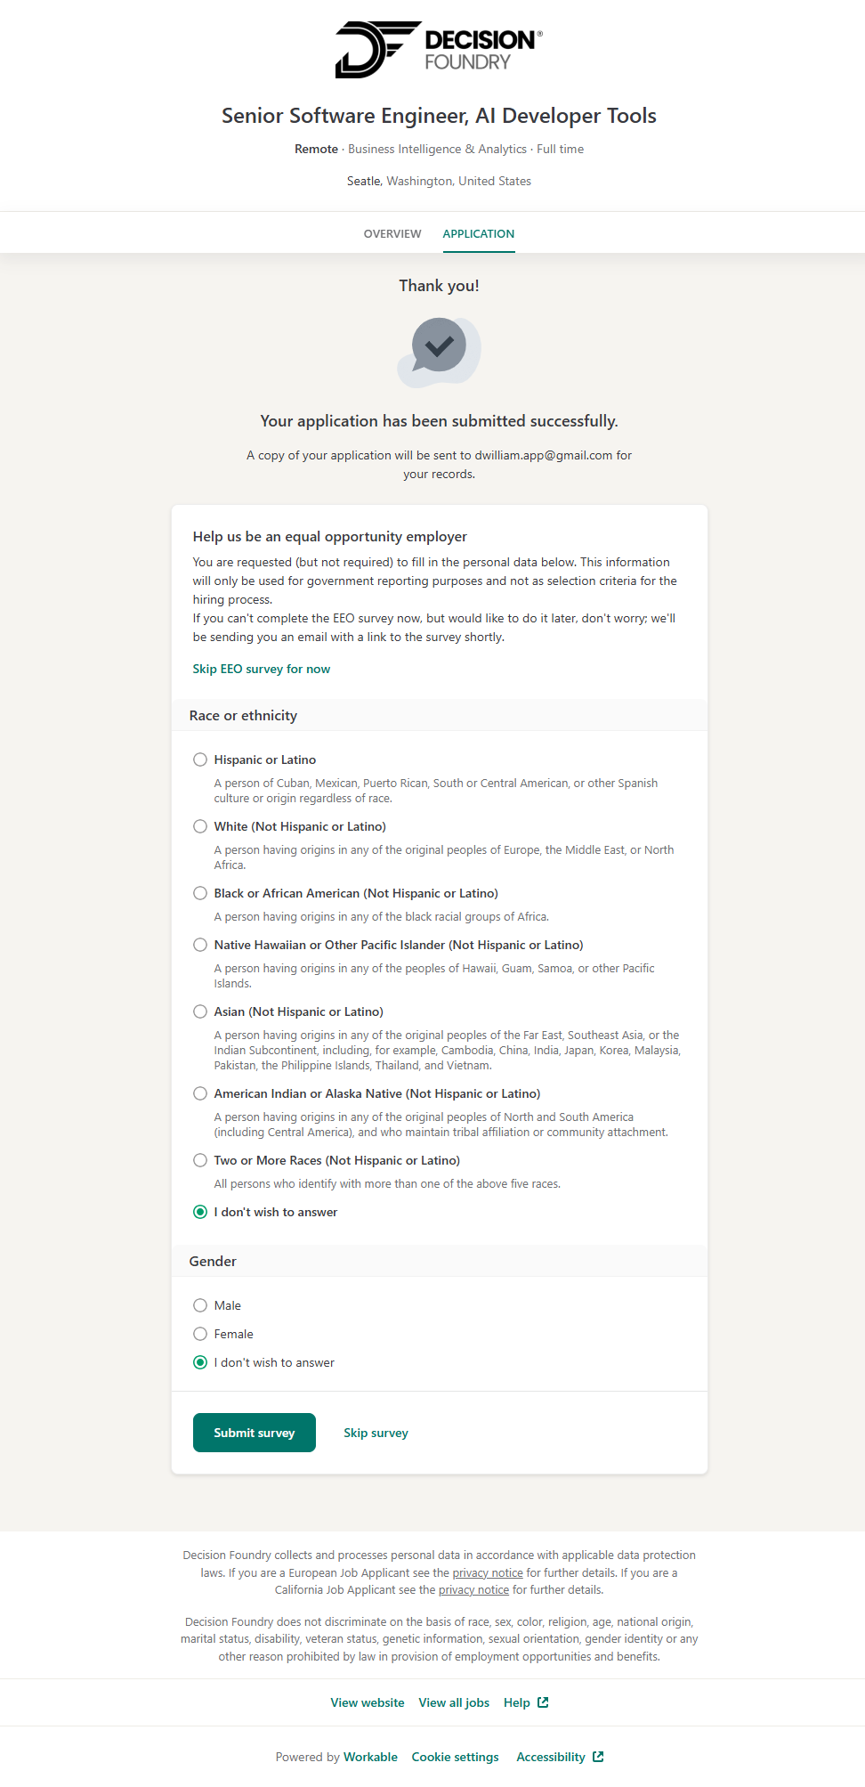Pick Native Hawaiian or Other Pacific Islander
Image resolution: width=865 pixels, height=1787 pixels.
pos(200,945)
